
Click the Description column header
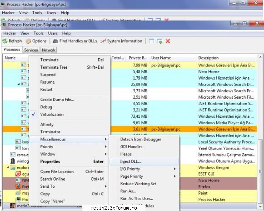[x=208, y=58]
